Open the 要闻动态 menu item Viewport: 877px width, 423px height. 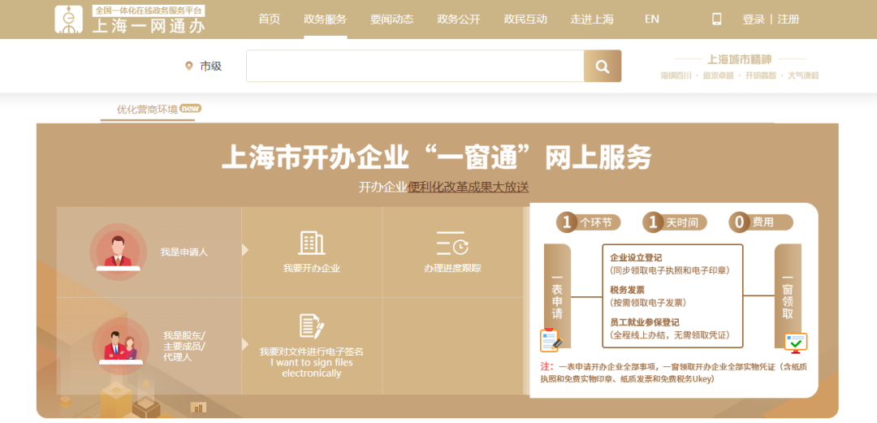click(x=392, y=19)
